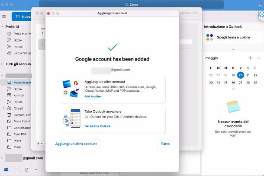Screen dimensions: 264x176
Task: Open the Trash folder
Action: [14, 147]
